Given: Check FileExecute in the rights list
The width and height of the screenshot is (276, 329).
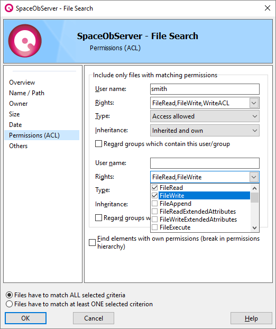Looking at the screenshot, I should pos(154,227).
